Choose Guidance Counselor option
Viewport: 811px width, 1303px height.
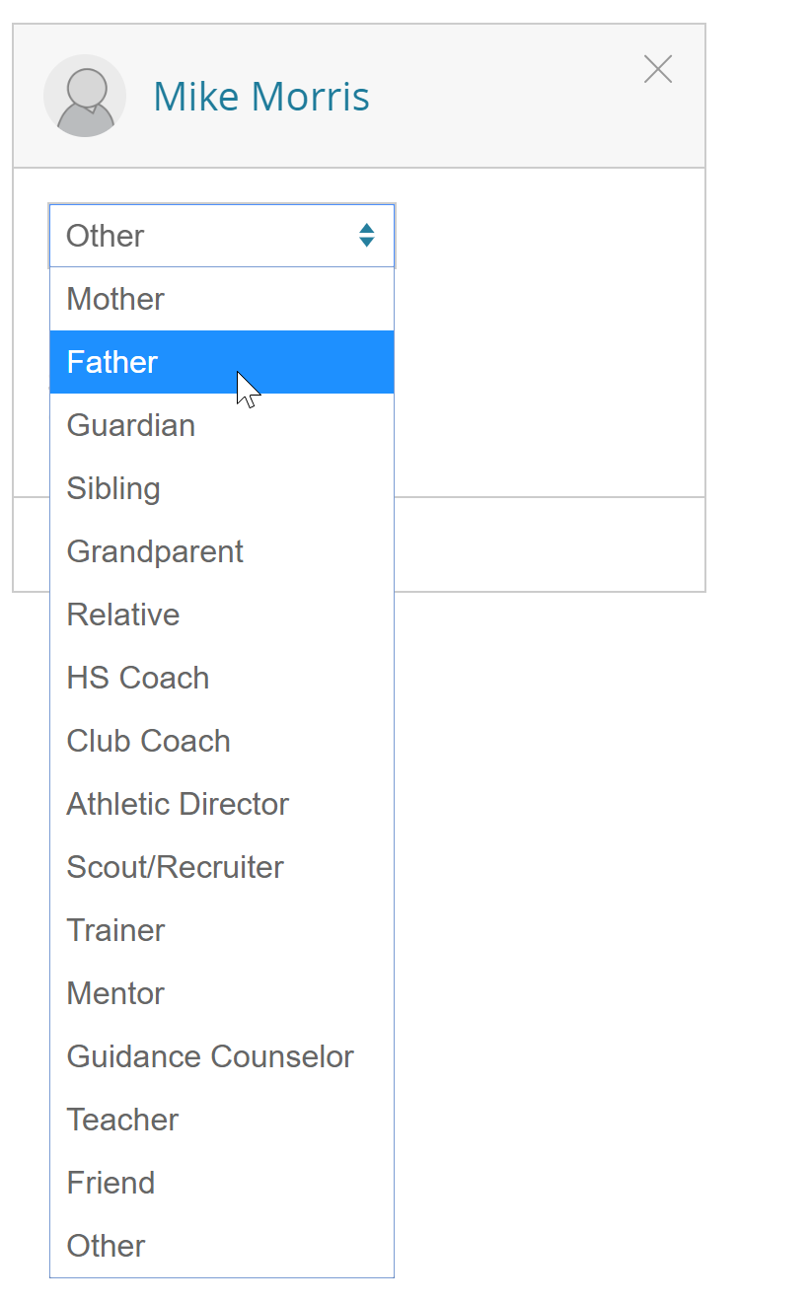pos(222,1056)
